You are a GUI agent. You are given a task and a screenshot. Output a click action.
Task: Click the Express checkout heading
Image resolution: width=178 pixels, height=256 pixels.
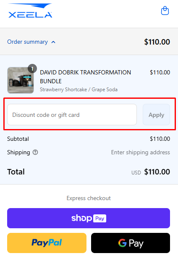[x=89, y=198]
